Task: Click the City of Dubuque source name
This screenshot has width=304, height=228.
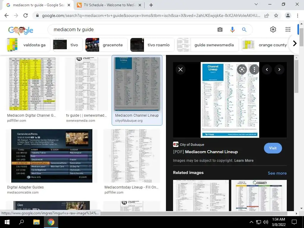Action: coord(192,145)
